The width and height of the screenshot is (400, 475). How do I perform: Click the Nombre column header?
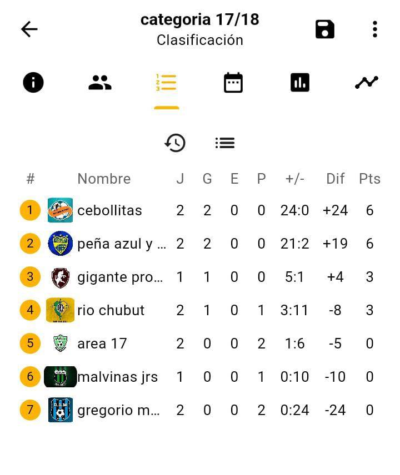[104, 179]
